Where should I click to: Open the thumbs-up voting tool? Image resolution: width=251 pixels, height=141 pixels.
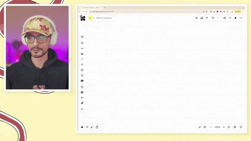click(82, 127)
